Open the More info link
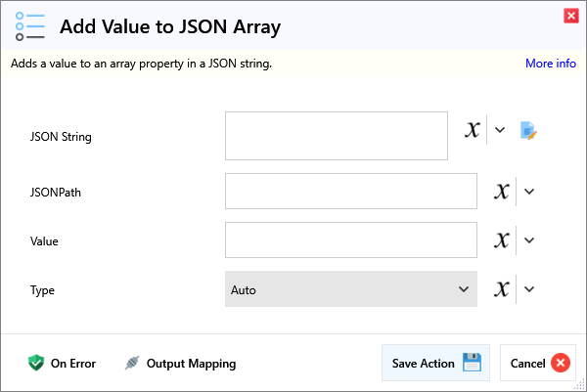The width and height of the screenshot is (587, 392). 550,64
